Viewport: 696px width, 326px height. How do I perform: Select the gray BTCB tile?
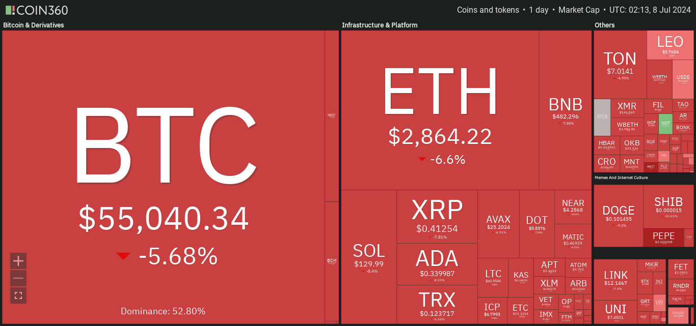pos(602,117)
